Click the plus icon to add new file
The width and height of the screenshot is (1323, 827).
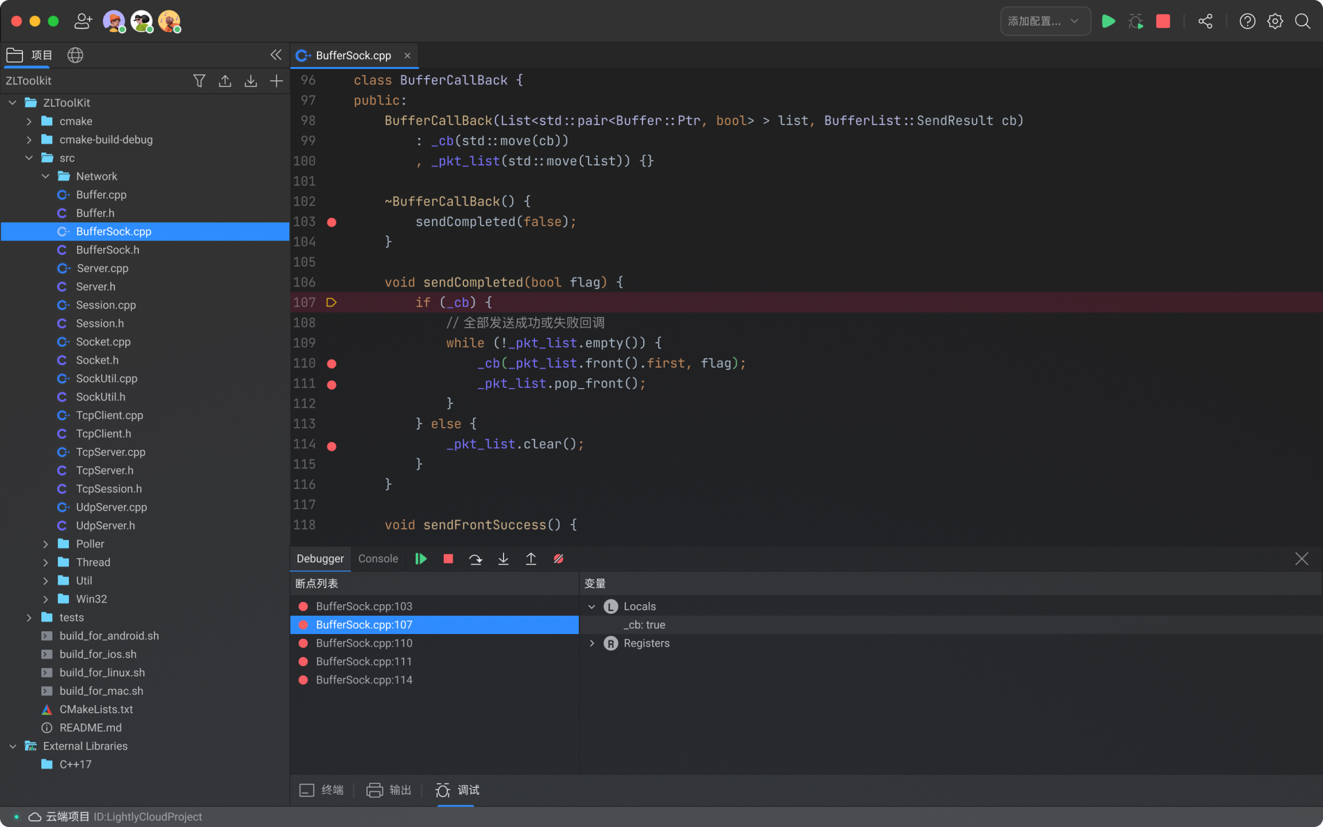276,80
